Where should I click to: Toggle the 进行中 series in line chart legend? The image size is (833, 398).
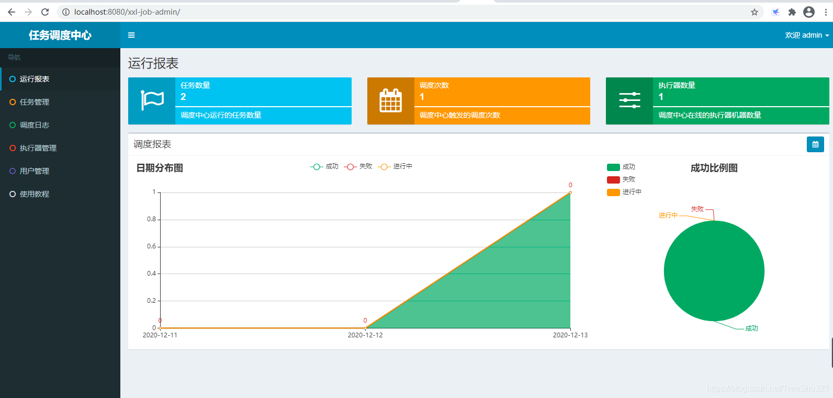[395, 166]
